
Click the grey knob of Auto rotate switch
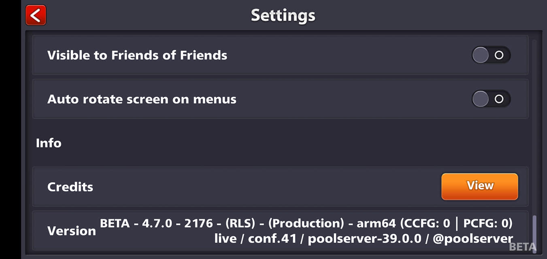(x=481, y=99)
